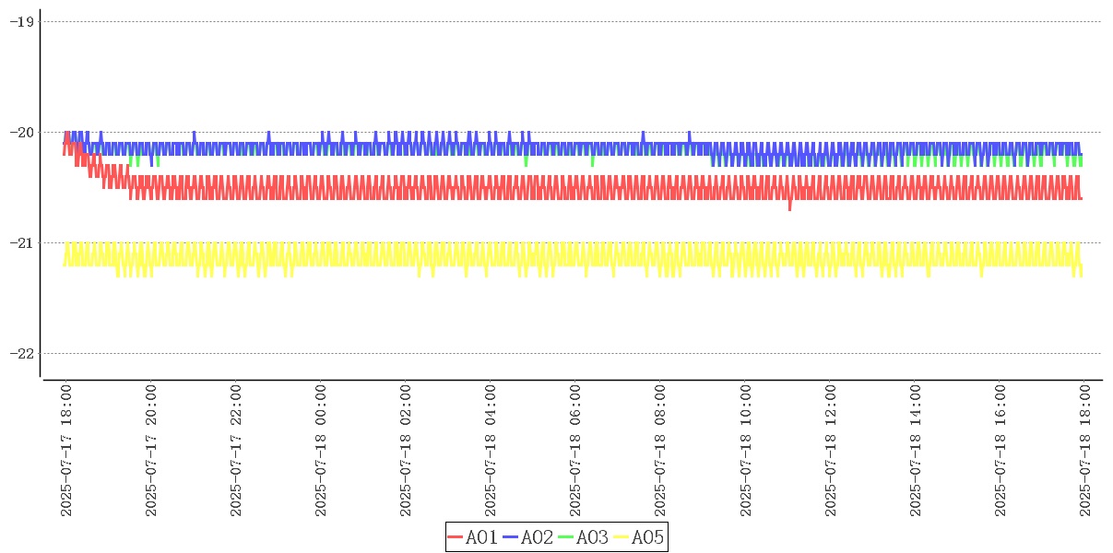Click the -19 y-axis value label
The image size is (1113, 553).
21,21
